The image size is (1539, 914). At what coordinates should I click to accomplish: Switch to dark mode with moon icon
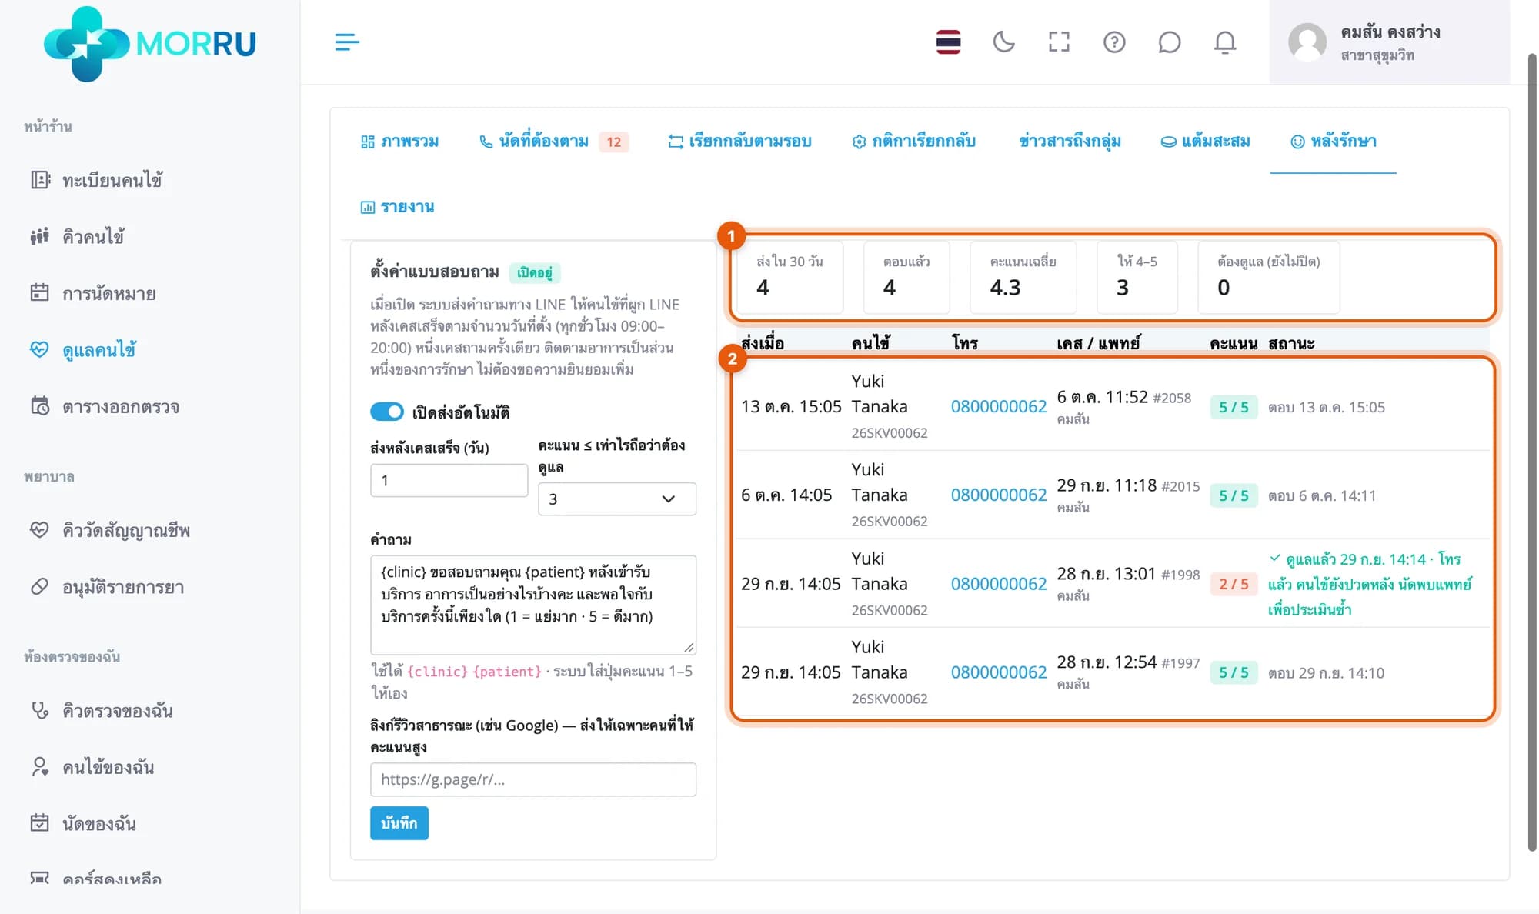pyautogui.click(x=1003, y=42)
